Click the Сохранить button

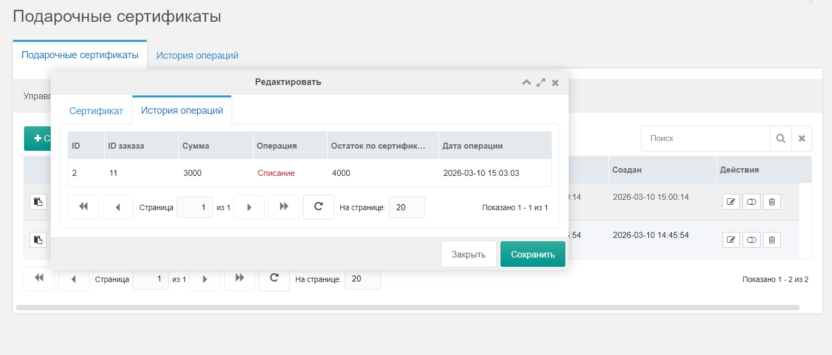[532, 254]
